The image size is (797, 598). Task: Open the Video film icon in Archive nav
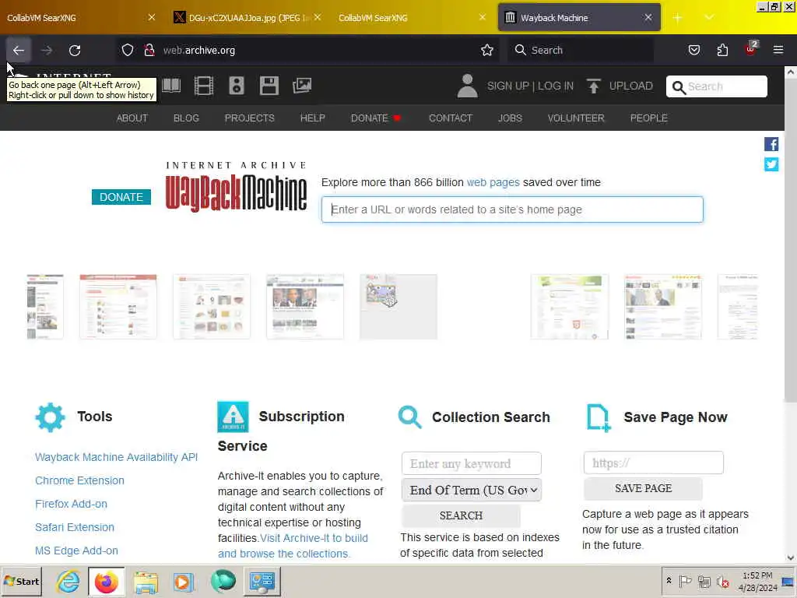click(x=204, y=86)
